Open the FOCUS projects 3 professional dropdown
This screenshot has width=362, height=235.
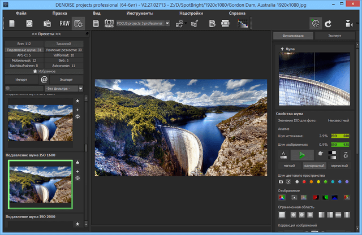click(167, 24)
